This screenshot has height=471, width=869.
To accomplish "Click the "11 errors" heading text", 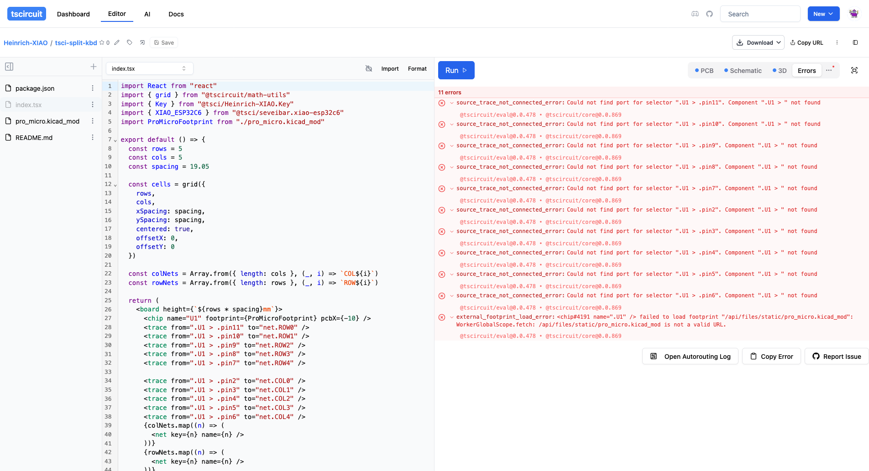I will point(450,92).
